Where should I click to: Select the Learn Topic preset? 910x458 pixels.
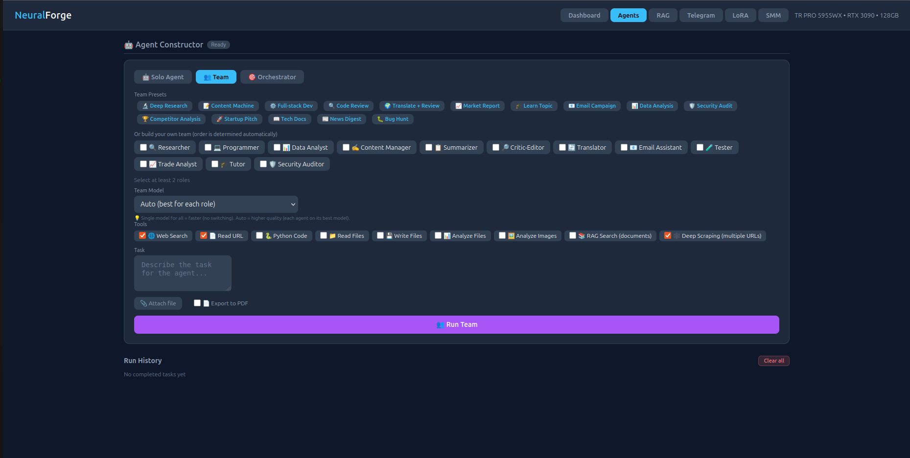534,106
